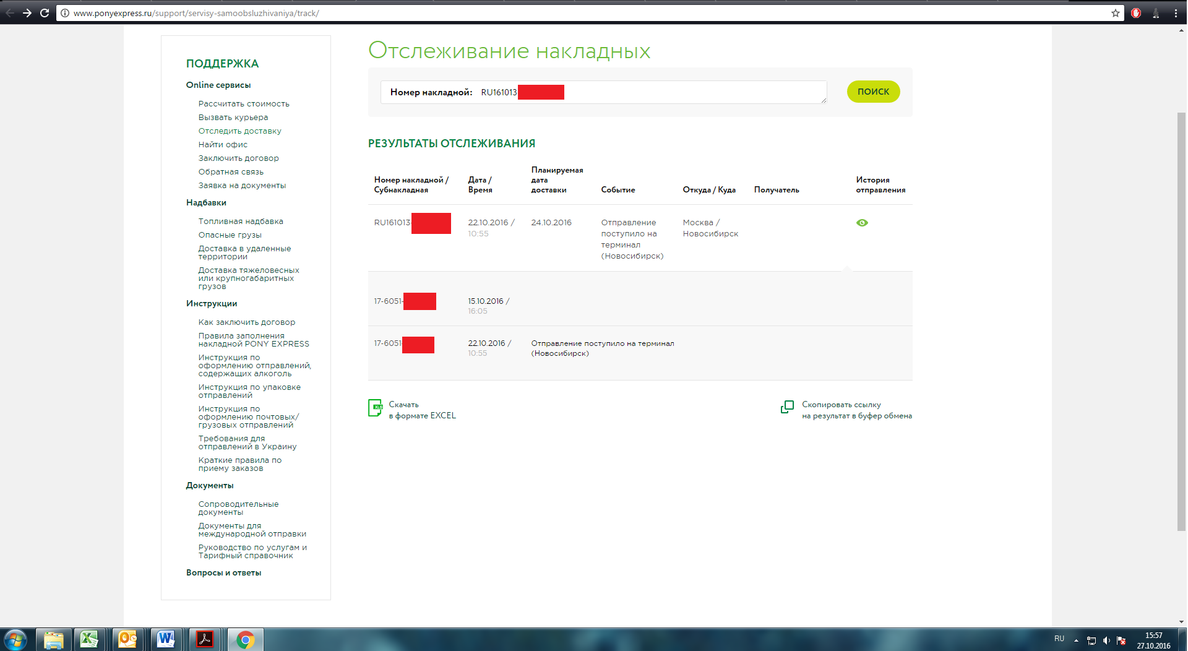
Task: Open Требования для отправлений в Украину
Action: 247,442
